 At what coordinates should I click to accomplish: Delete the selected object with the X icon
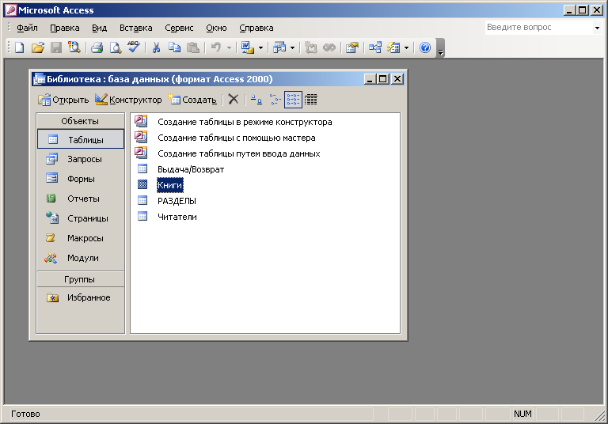[x=234, y=100]
